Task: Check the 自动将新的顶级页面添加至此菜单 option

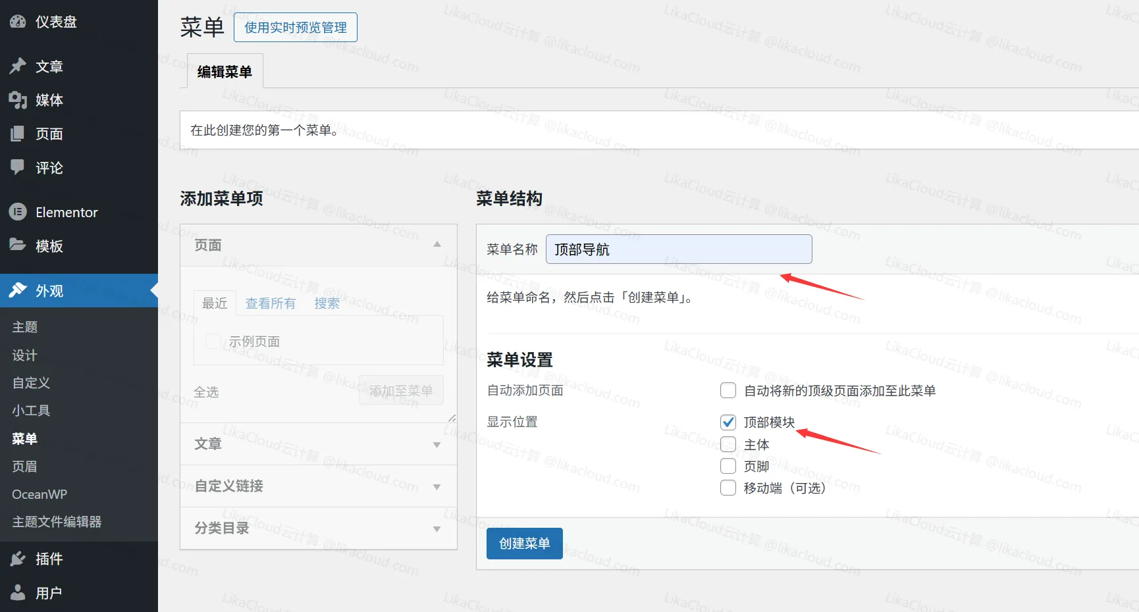Action: click(728, 390)
